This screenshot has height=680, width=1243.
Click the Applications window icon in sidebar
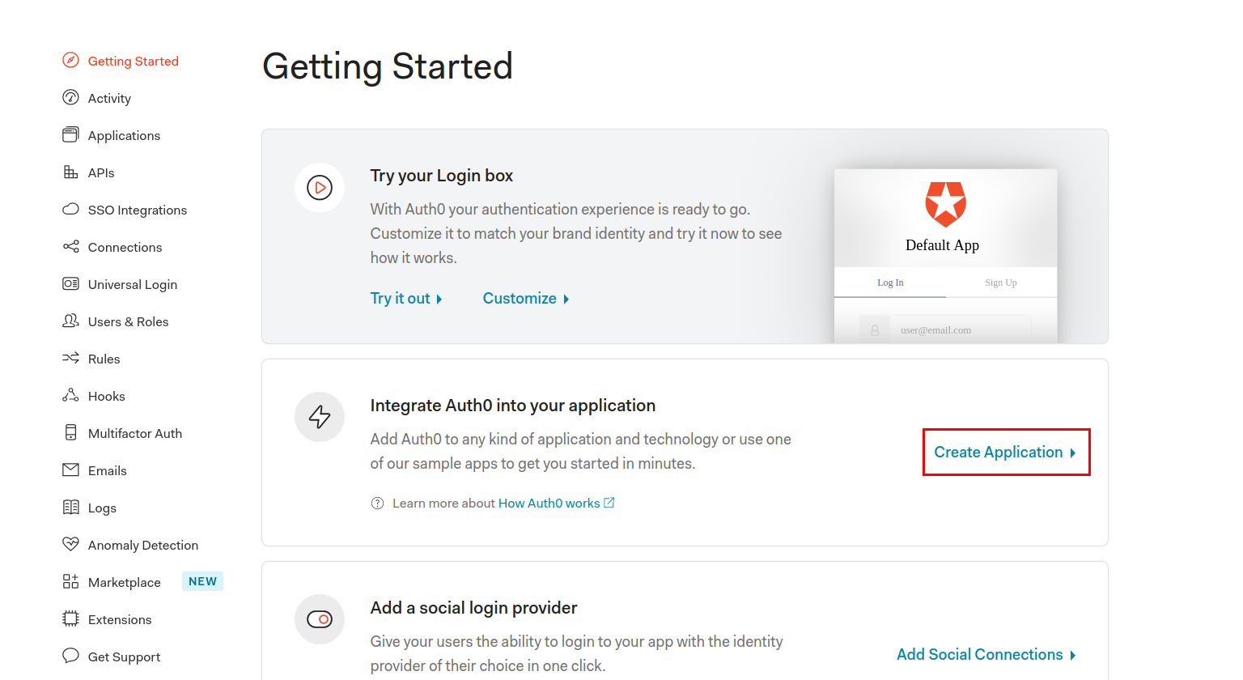pyautogui.click(x=71, y=135)
